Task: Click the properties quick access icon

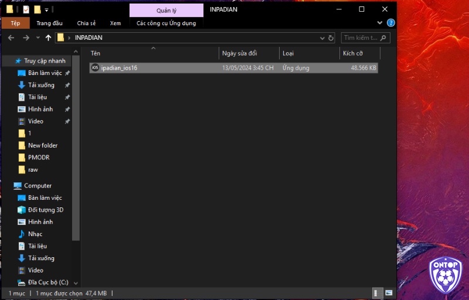Action: click(x=26, y=9)
